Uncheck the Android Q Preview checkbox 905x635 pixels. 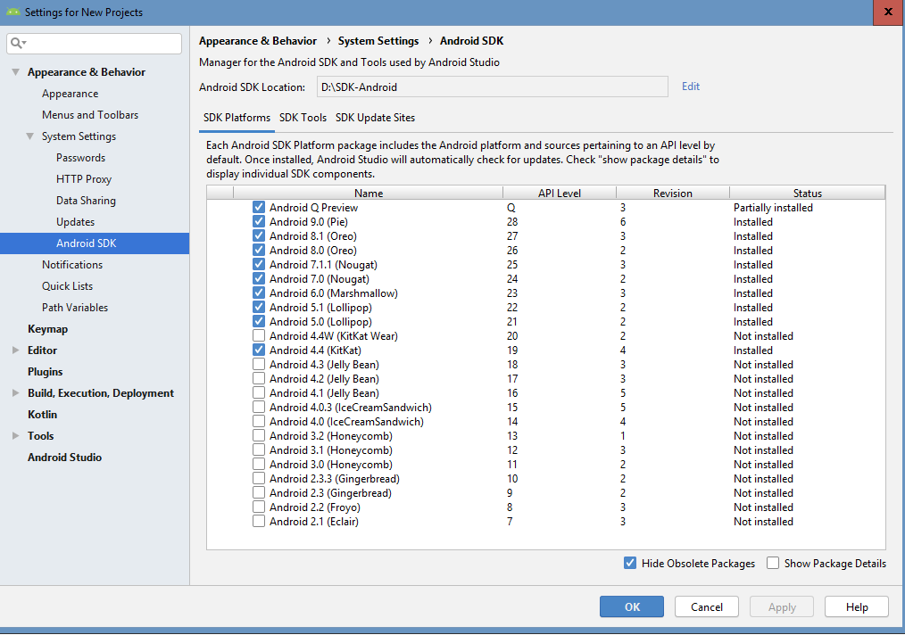[259, 208]
